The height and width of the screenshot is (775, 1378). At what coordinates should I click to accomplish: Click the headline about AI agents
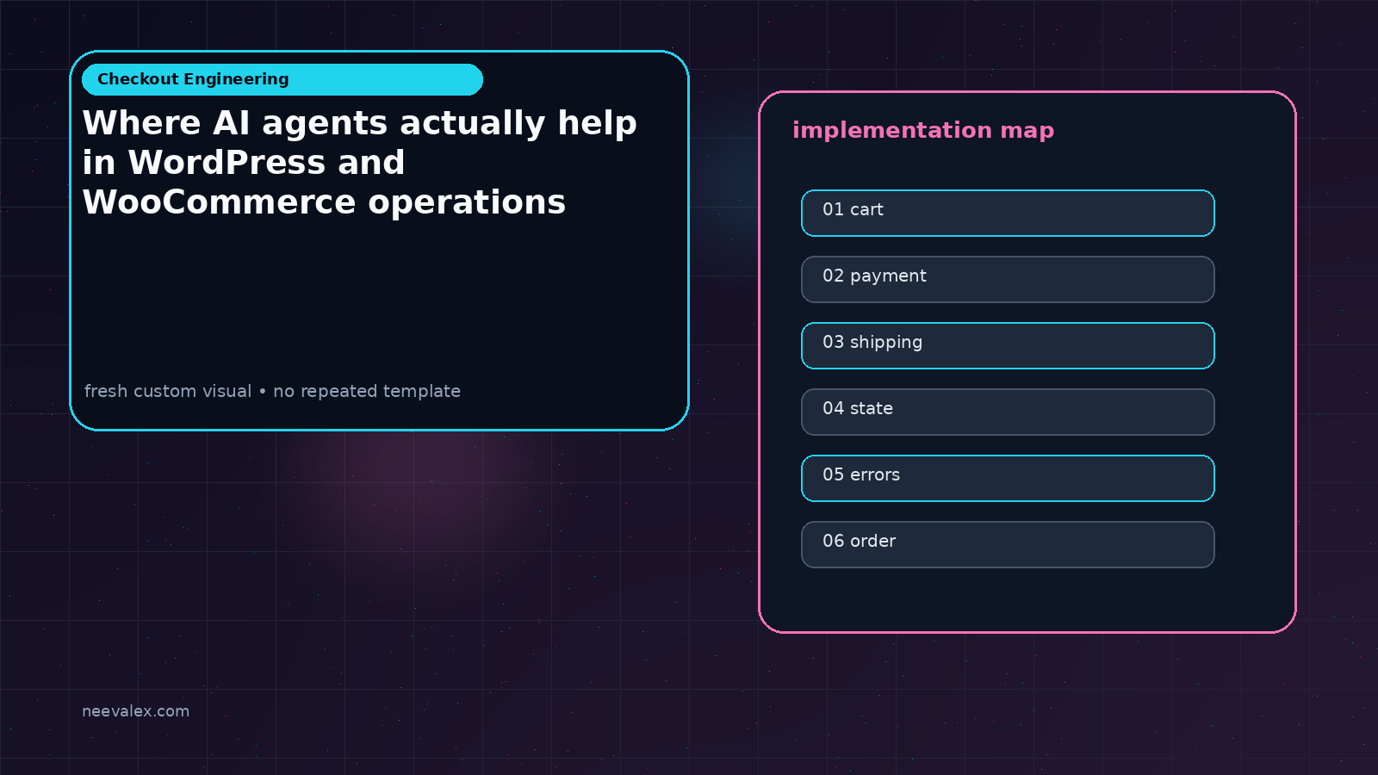(360, 162)
